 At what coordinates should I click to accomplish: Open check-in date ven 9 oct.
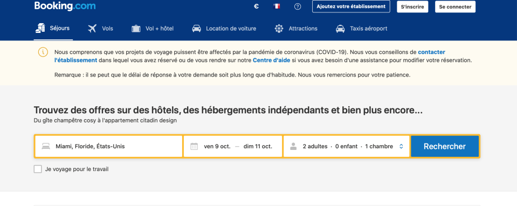217,146
